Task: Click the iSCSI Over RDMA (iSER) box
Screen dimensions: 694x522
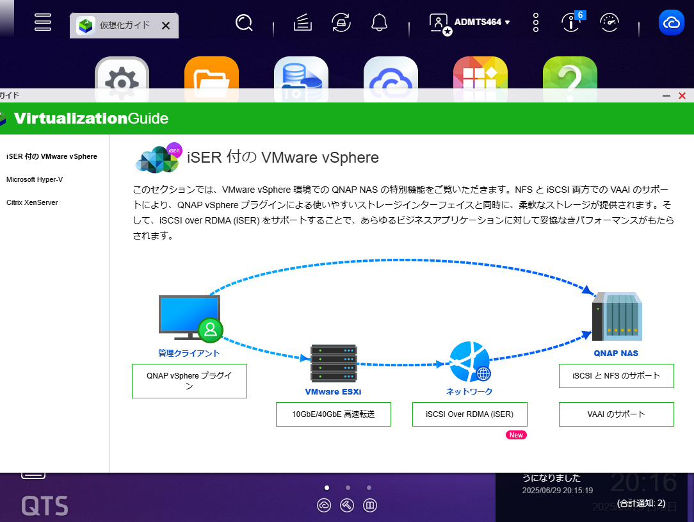Action: tap(469, 414)
